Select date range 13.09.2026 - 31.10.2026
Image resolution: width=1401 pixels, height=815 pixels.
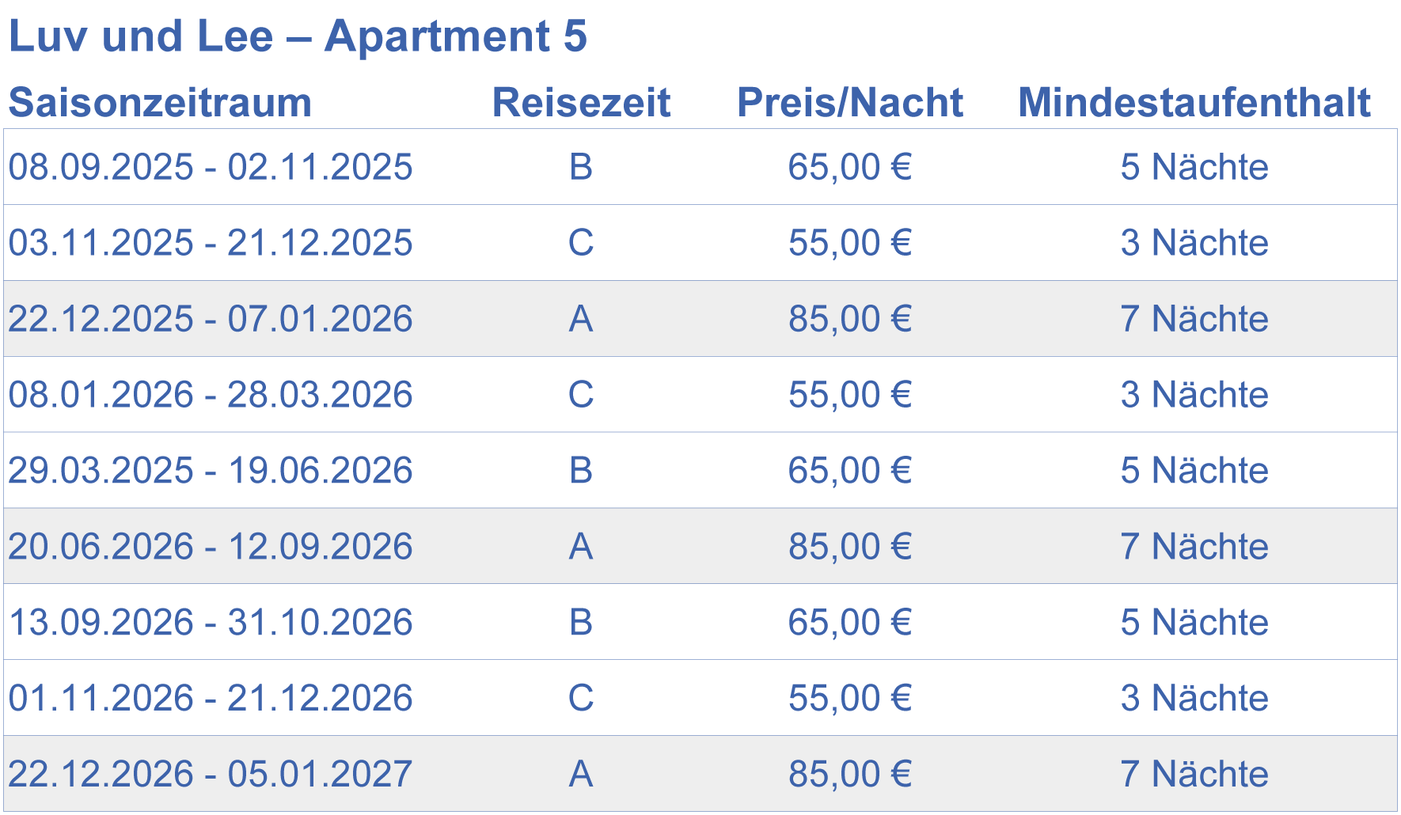211,623
